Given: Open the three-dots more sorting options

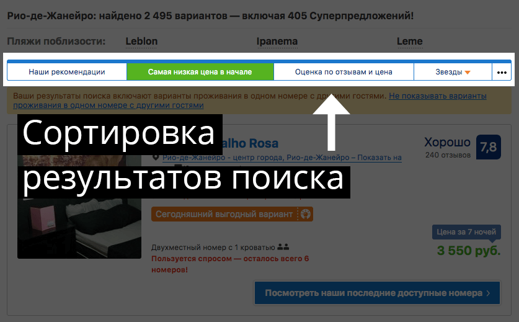Looking at the screenshot, I should pos(501,72).
